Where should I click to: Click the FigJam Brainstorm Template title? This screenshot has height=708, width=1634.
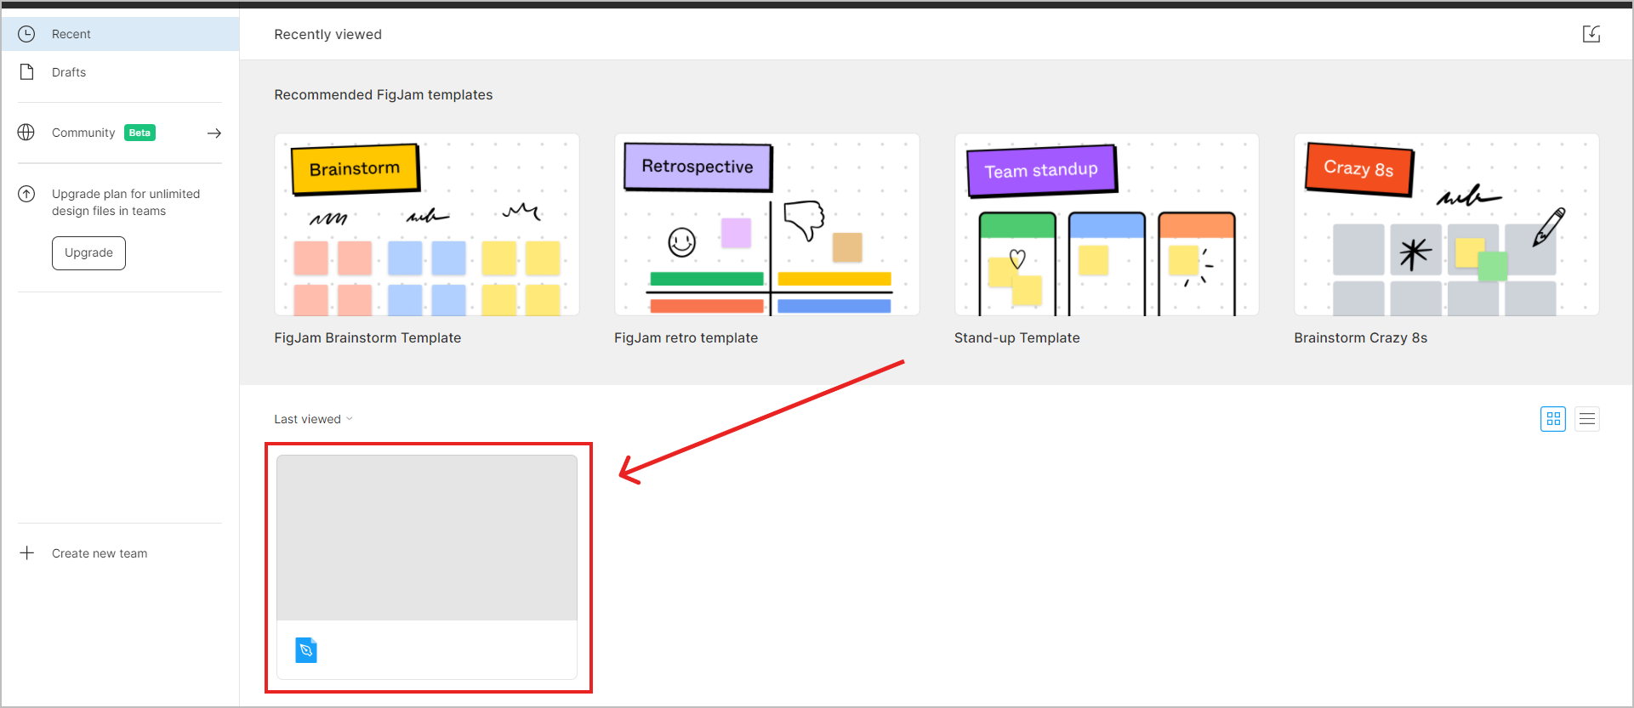pyautogui.click(x=367, y=337)
